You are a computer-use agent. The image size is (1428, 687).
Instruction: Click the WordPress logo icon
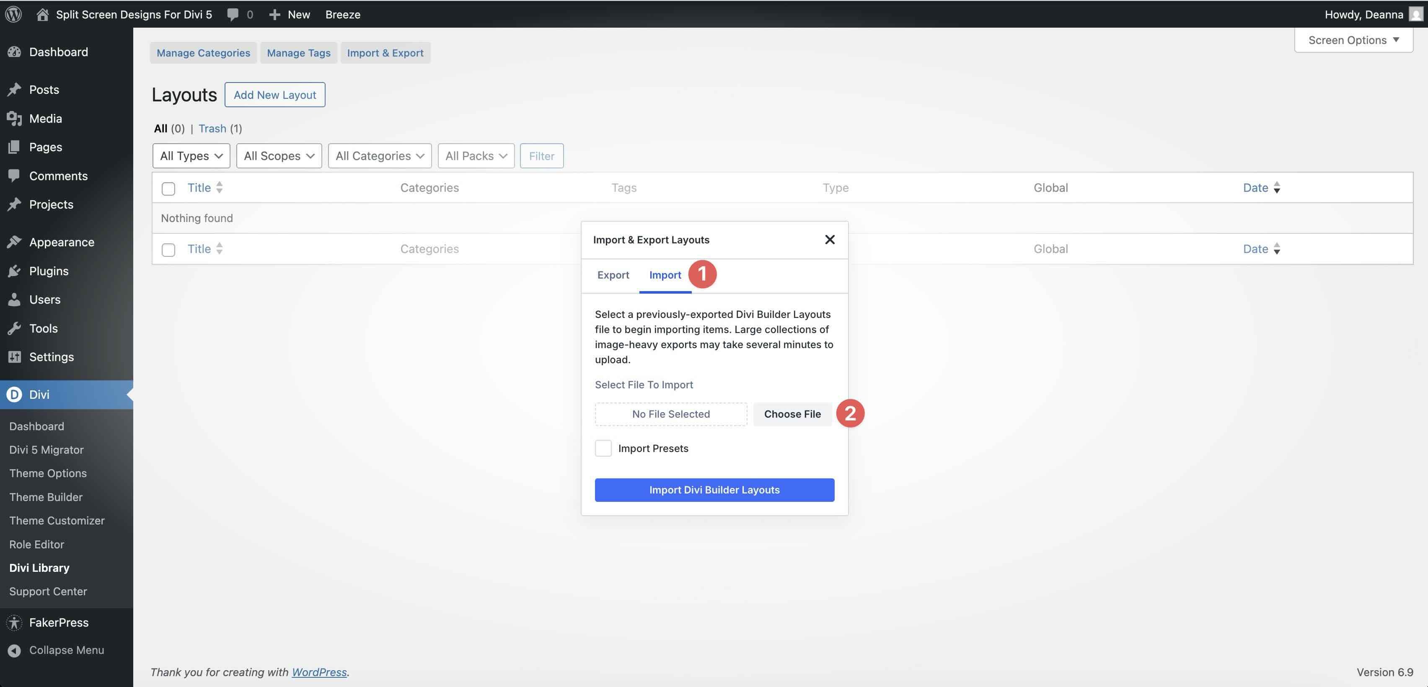[13, 14]
